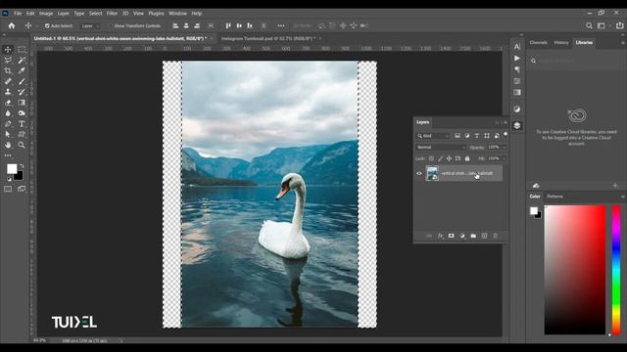Toggle the lock transparent pixels button

pyautogui.click(x=431, y=158)
